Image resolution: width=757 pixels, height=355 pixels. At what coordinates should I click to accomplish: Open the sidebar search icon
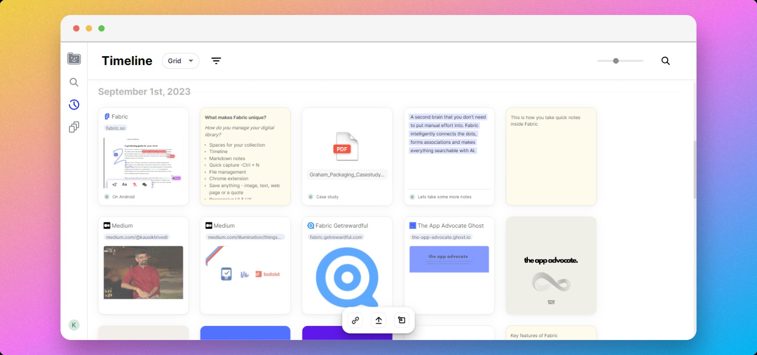[74, 82]
